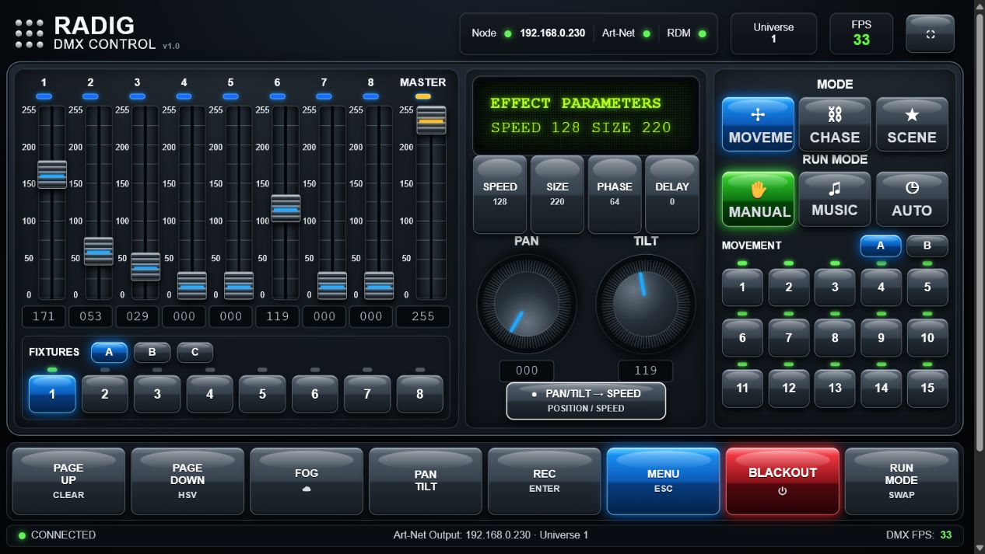Choose the Scene mode star icon
985x554 pixels.
(912, 124)
